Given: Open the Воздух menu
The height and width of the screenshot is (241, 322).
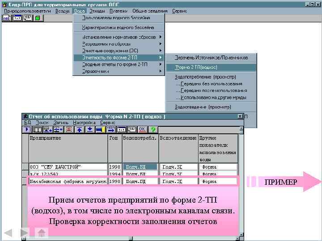Looking at the screenshot, I should 63,11.
